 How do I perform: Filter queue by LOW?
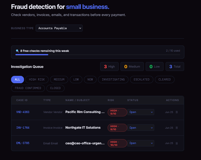tap(76, 80)
